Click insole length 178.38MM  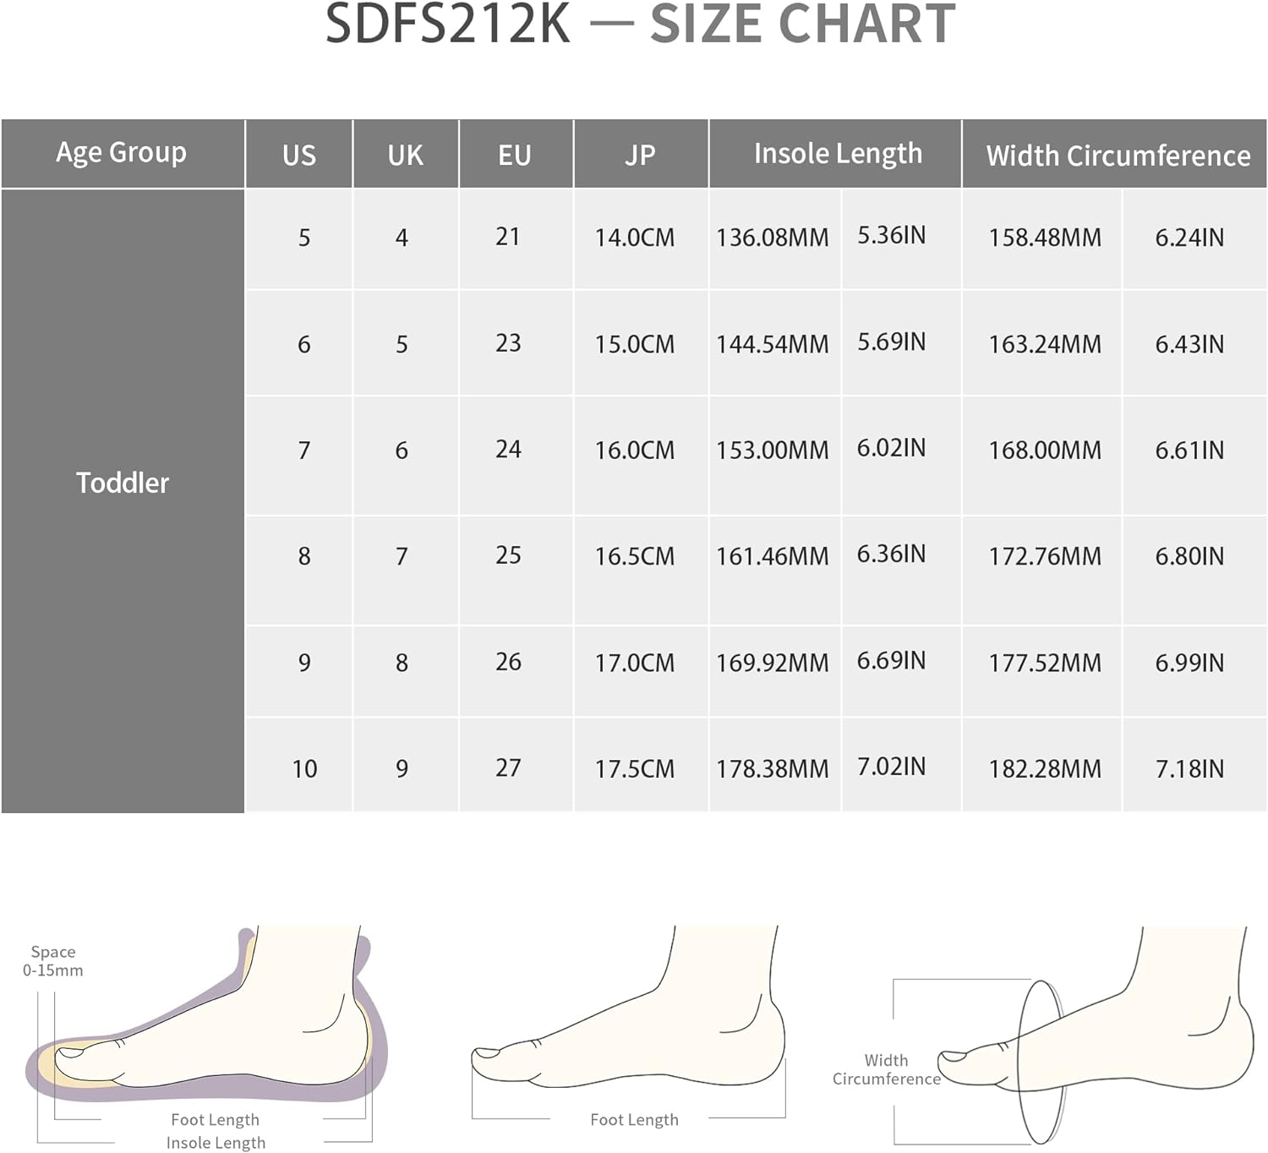point(773,769)
